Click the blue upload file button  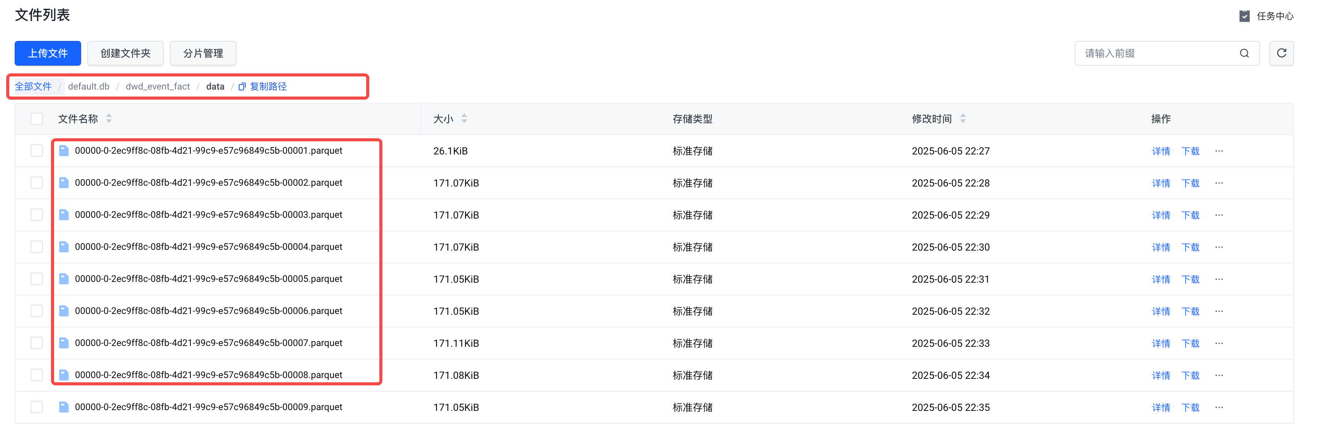coord(48,53)
